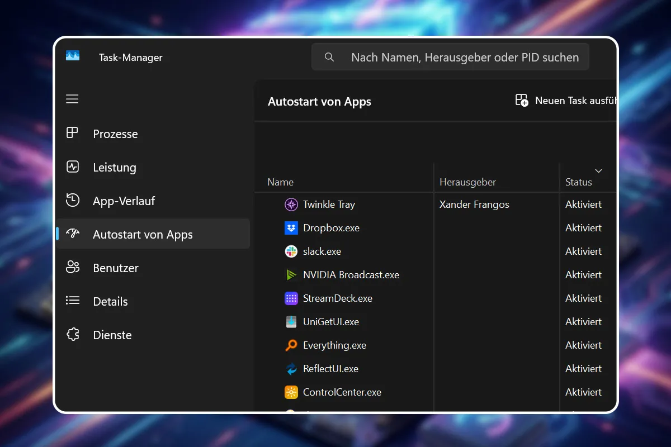671x447 pixels.
Task: Click the Leistung graph icon in sidebar
Action: pyautogui.click(x=73, y=167)
